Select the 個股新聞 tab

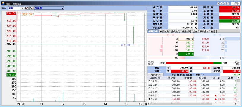(186, 32)
